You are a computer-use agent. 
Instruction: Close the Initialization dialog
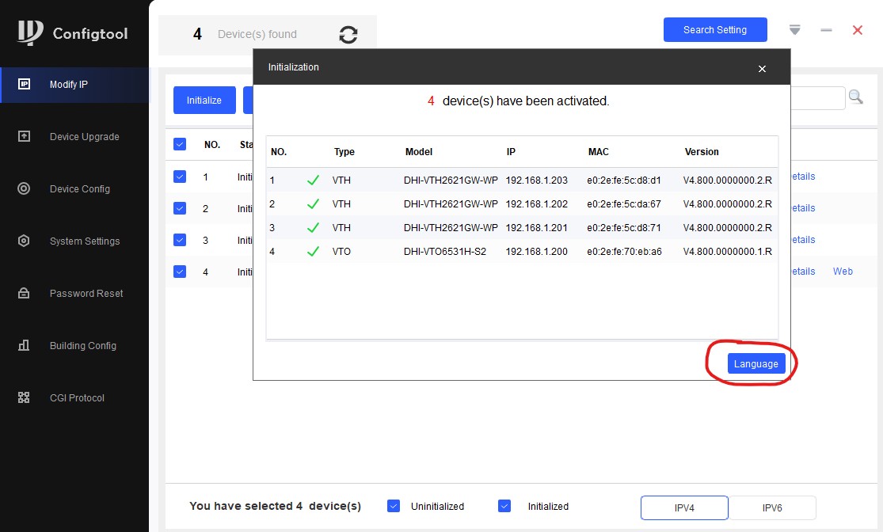pos(762,69)
